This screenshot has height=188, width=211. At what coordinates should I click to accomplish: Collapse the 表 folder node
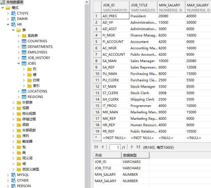tap(13, 30)
